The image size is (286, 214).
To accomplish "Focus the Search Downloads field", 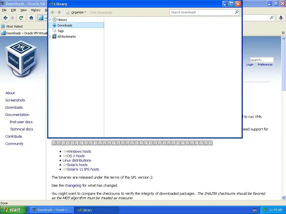I will 204,12.
